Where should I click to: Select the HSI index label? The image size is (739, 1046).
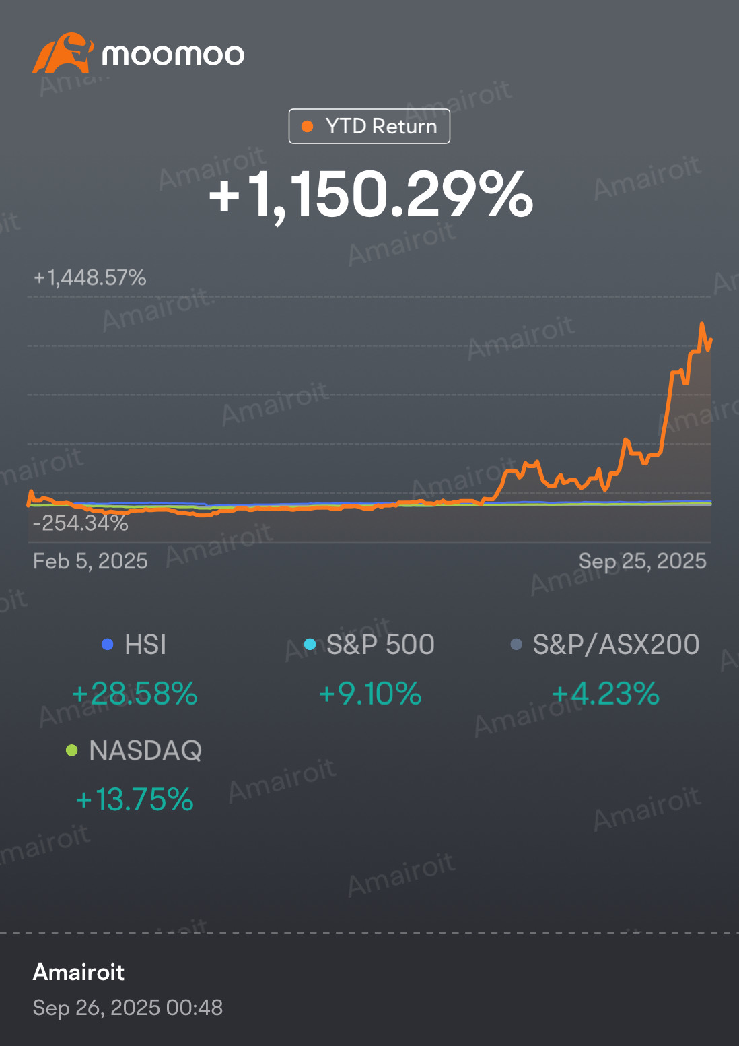pos(145,645)
